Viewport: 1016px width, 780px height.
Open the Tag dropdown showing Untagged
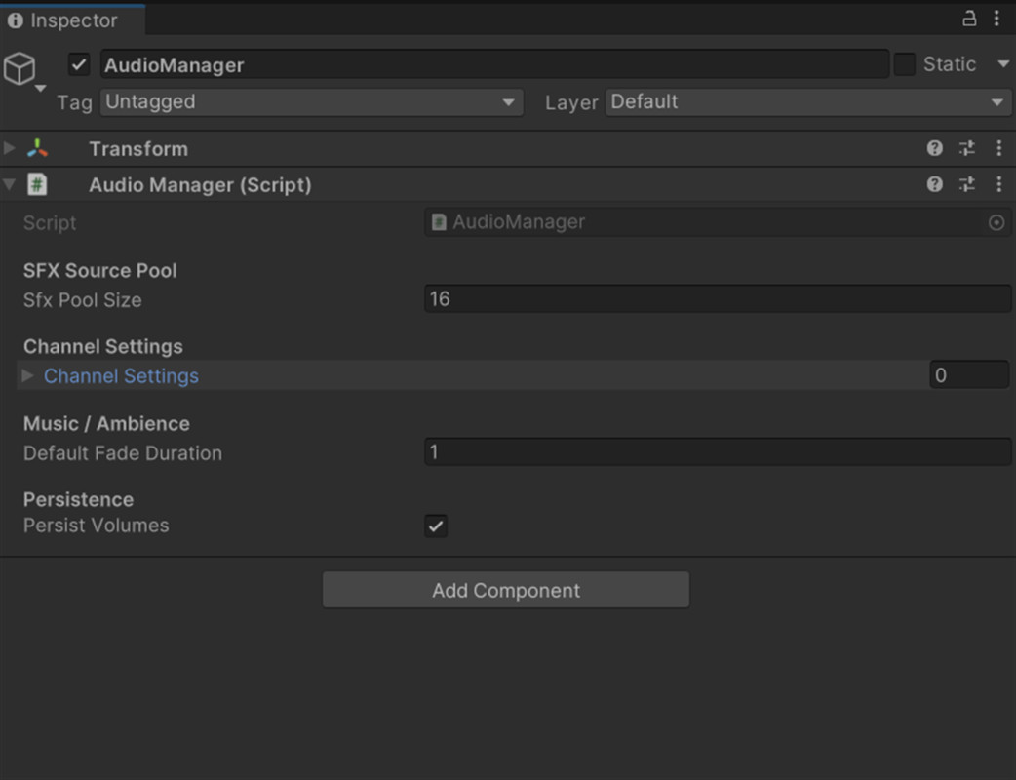311,101
